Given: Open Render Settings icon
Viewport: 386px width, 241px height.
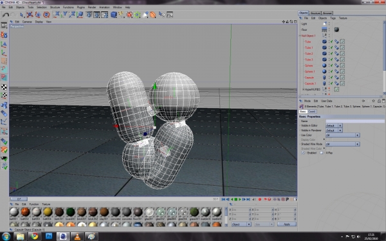Looking at the screenshot, I should pyautogui.click(x=105, y=15).
